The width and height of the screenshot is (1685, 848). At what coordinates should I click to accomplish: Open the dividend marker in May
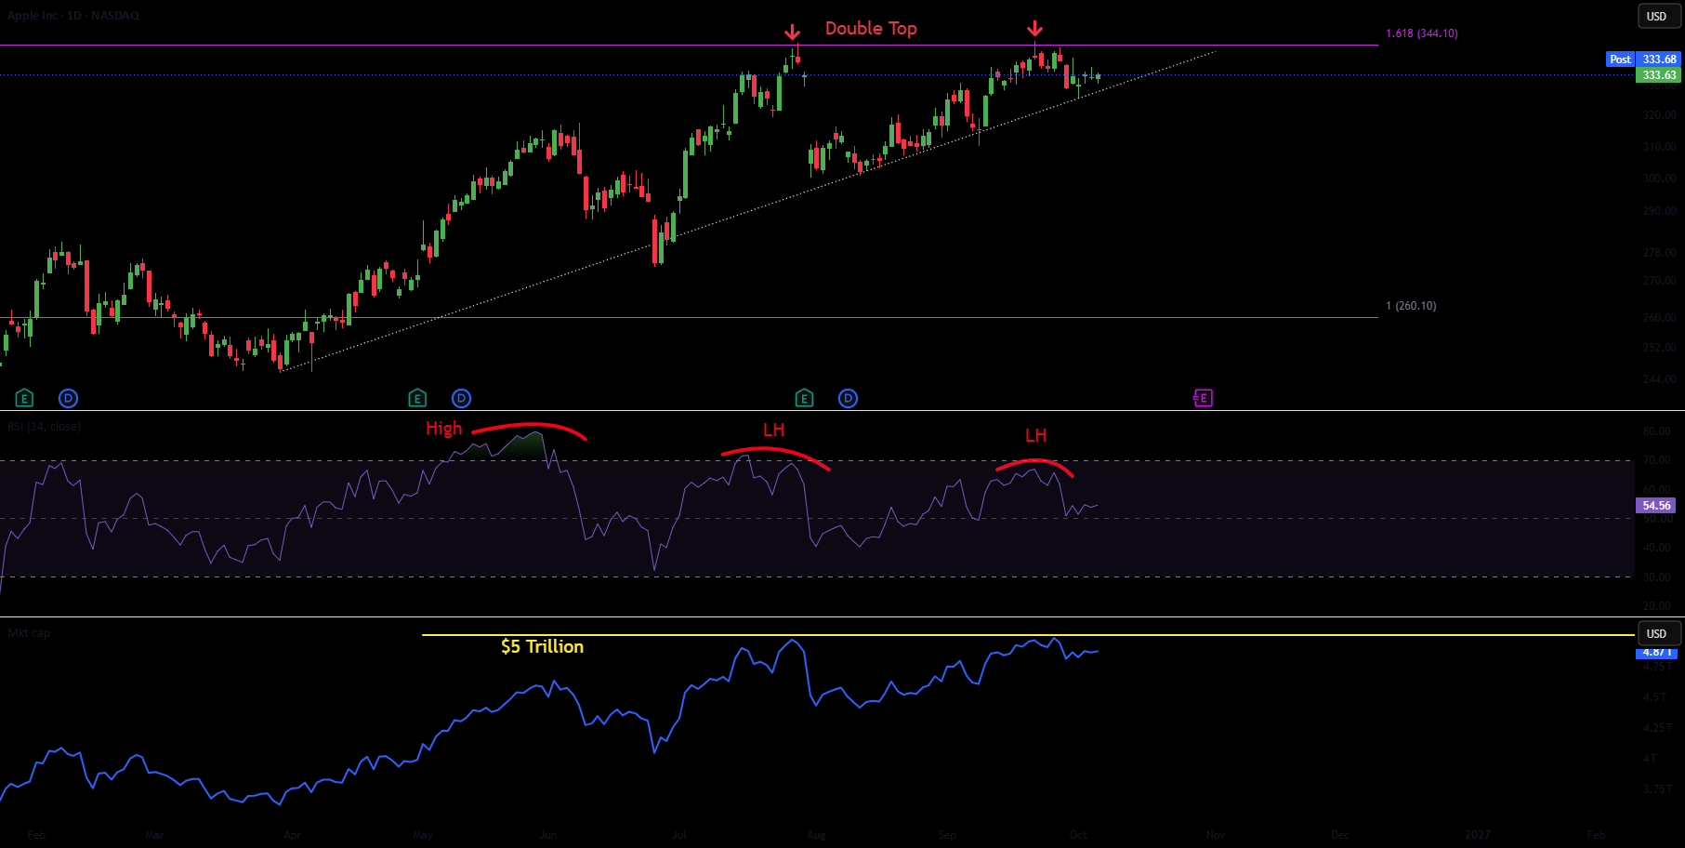tap(461, 398)
